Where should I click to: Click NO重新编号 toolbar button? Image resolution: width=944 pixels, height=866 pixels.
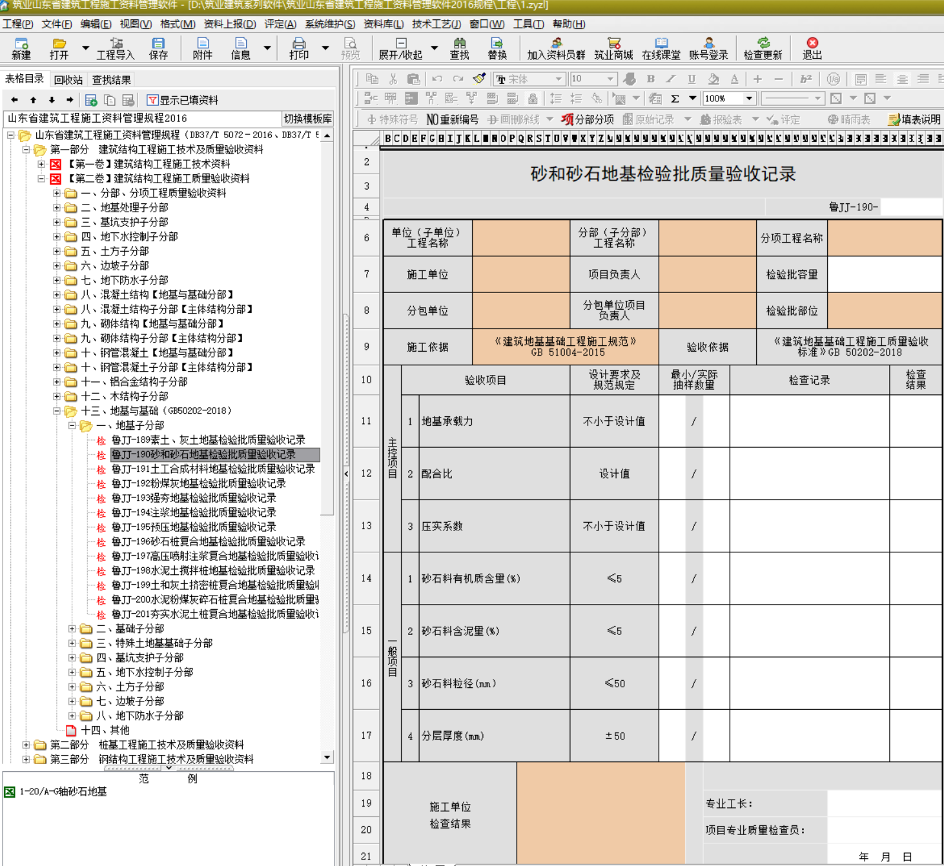452,119
